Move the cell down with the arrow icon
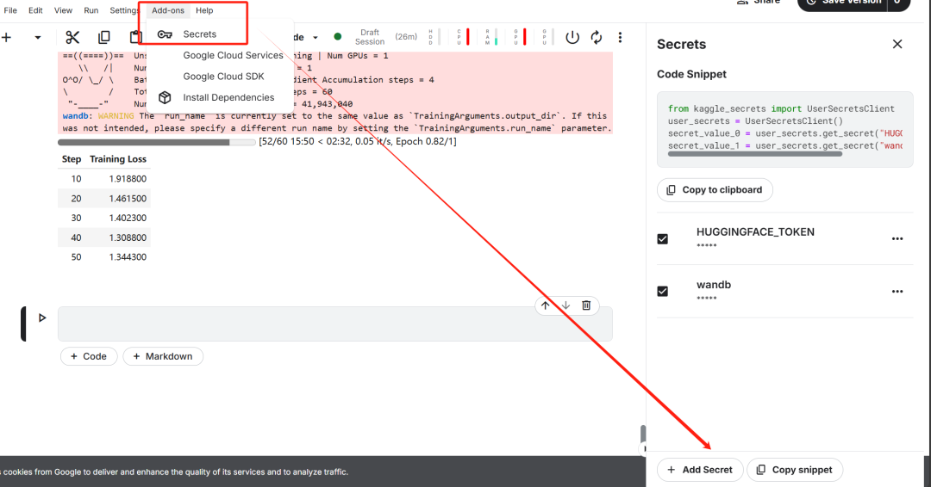The image size is (931, 487). coord(565,305)
